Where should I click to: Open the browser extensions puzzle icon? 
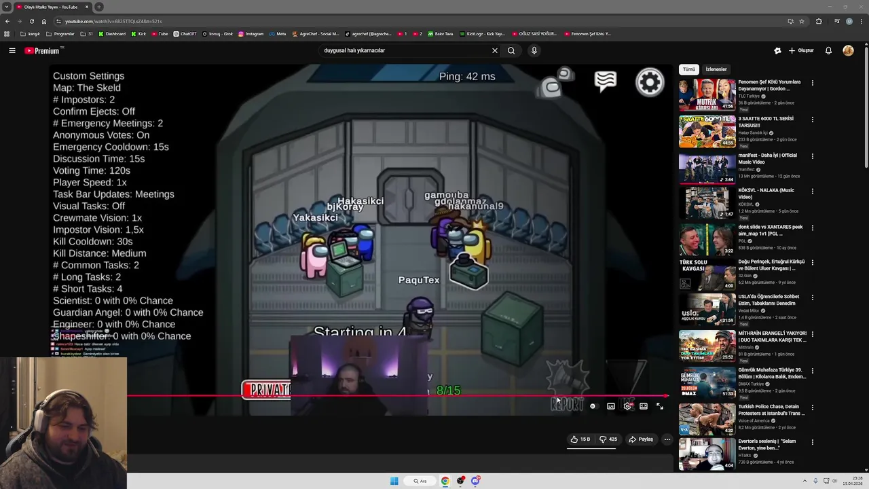(x=818, y=21)
